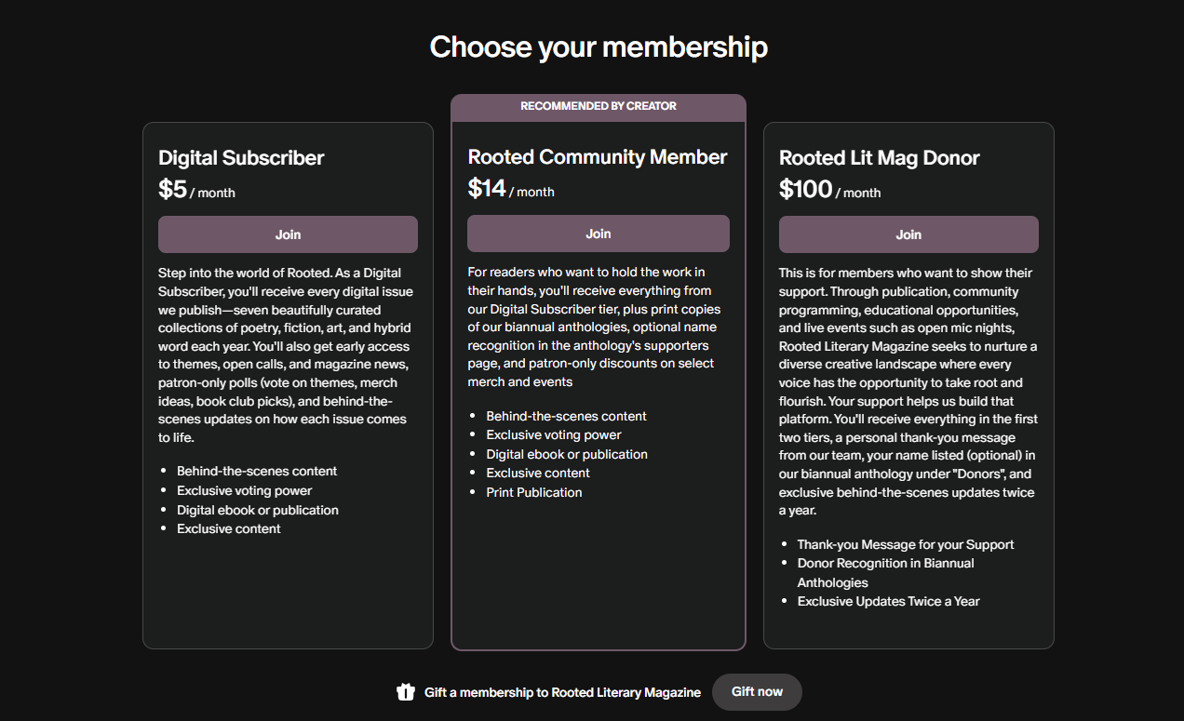
Task: Click the Recommended by Creator banner
Action: (598, 106)
